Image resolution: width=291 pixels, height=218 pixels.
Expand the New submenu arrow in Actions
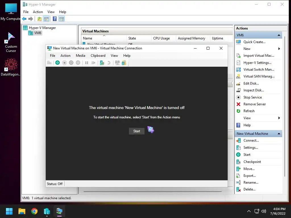point(279,49)
